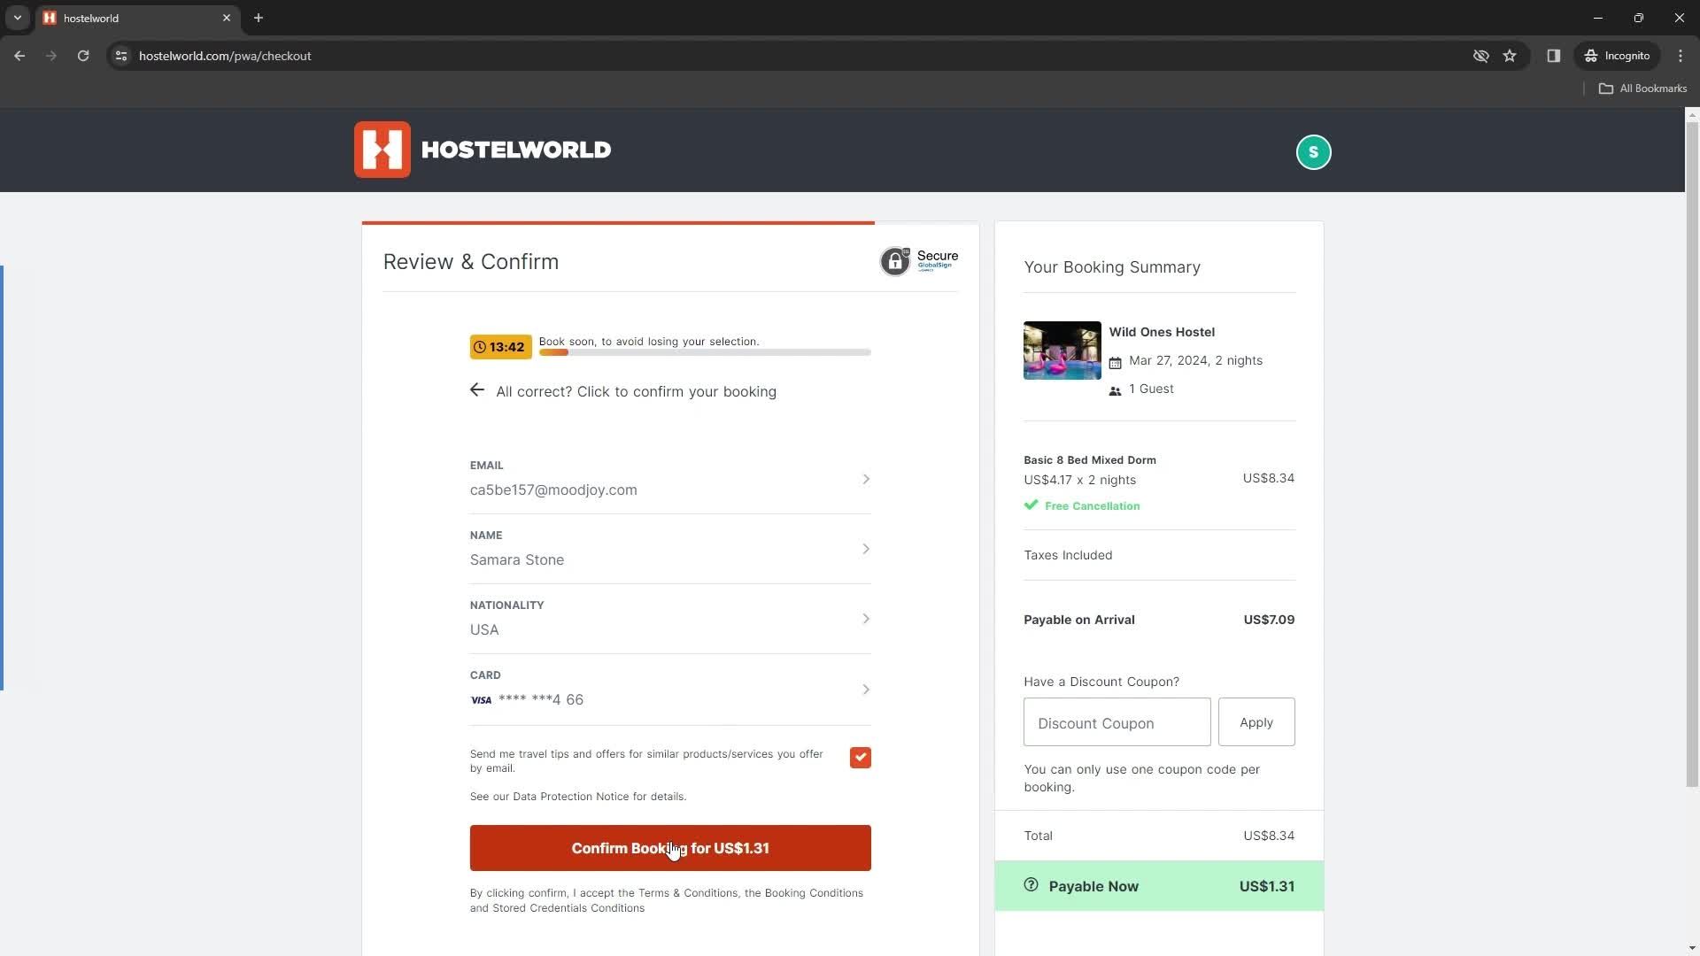Click the green Free Cancellation checkmark
This screenshot has height=956, width=1700.
[1031, 505]
